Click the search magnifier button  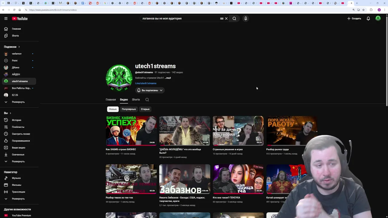point(234,18)
